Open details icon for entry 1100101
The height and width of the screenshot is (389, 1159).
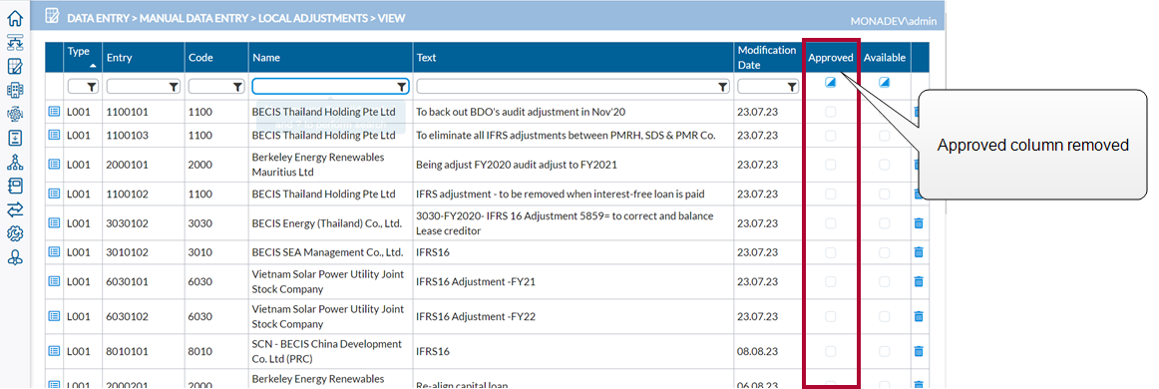click(x=54, y=112)
